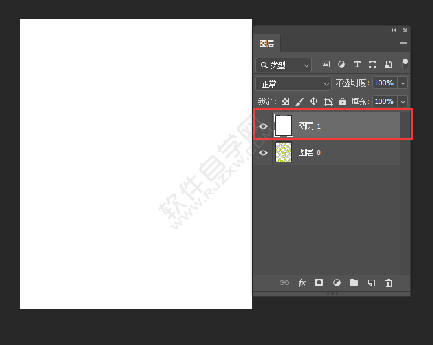Create a new layer group folder
The width and height of the screenshot is (433, 345).
[x=354, y=282]
